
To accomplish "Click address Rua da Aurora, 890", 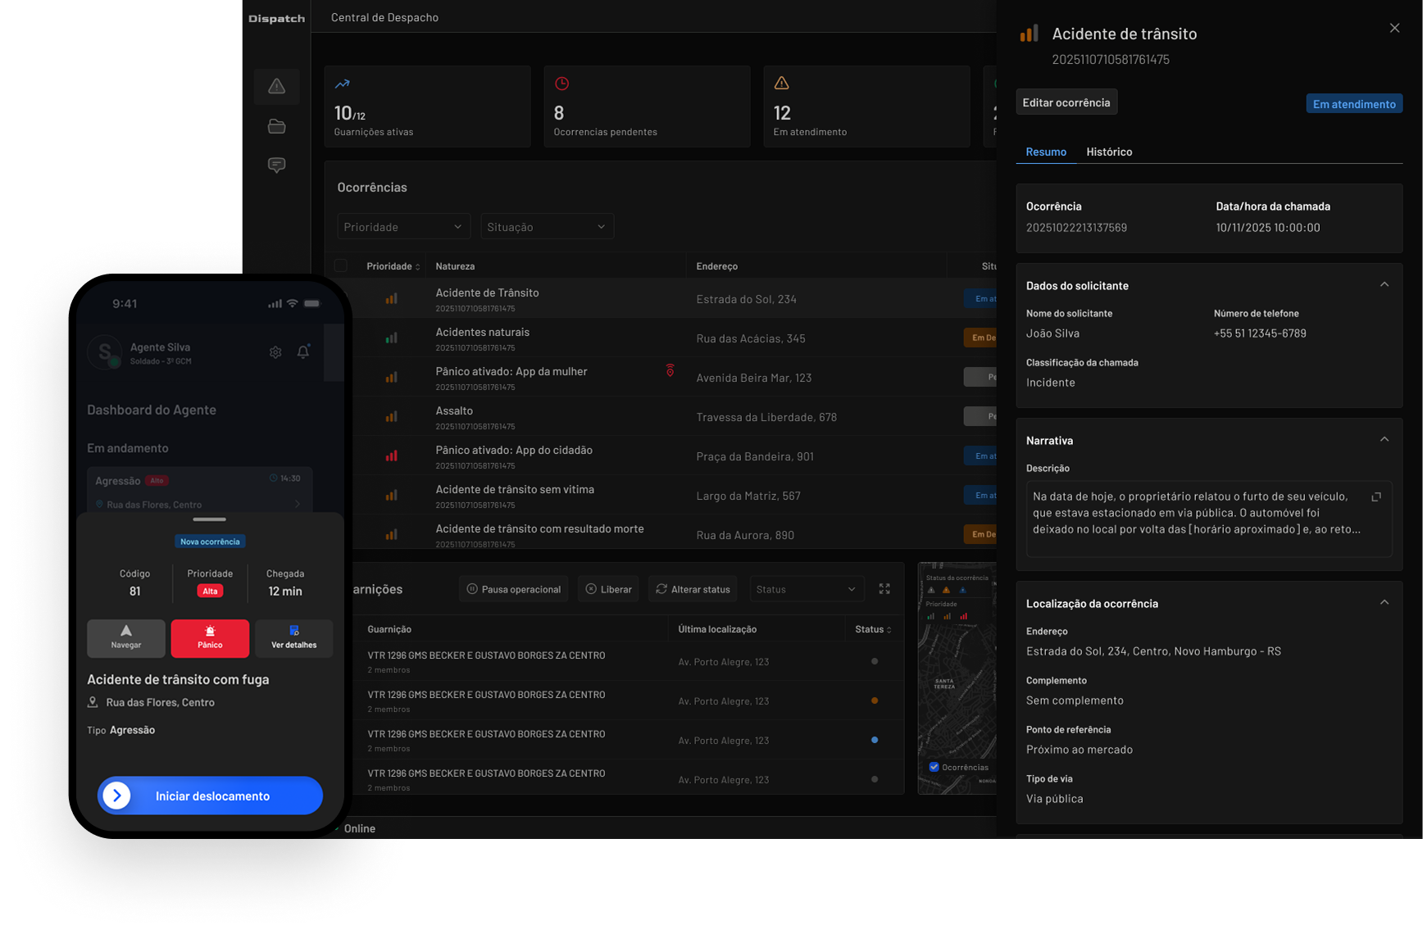I will [745, 535].
